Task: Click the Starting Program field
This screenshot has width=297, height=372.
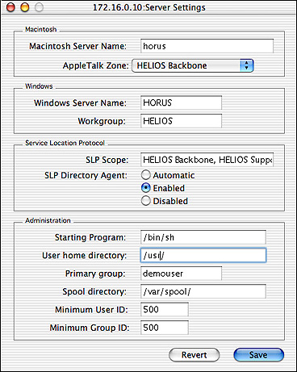Action: 203,237
